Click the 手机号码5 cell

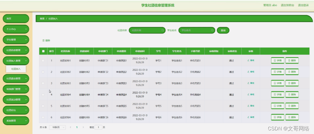(195, 106)
